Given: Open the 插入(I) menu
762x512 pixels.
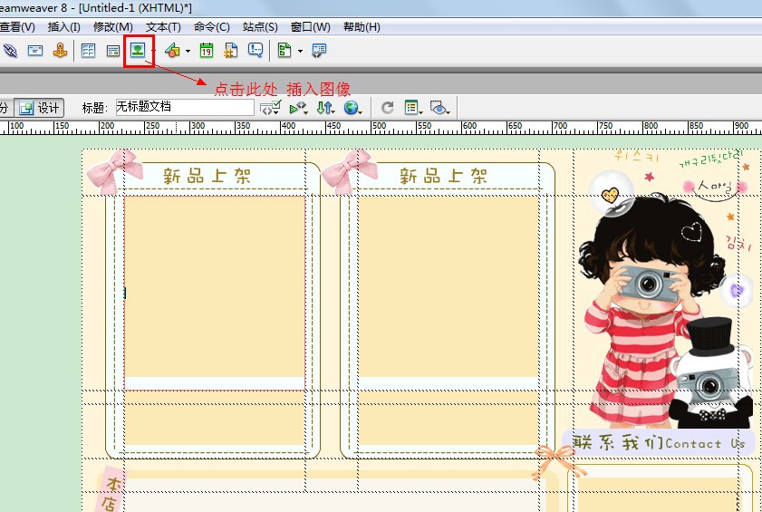Looking at the screenshot, I should click(x=64, y=27).
